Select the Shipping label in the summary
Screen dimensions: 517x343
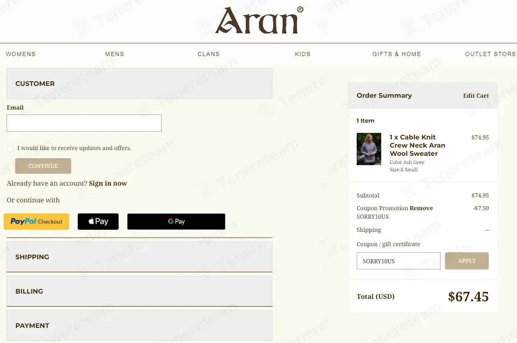[x=369, y=230]
